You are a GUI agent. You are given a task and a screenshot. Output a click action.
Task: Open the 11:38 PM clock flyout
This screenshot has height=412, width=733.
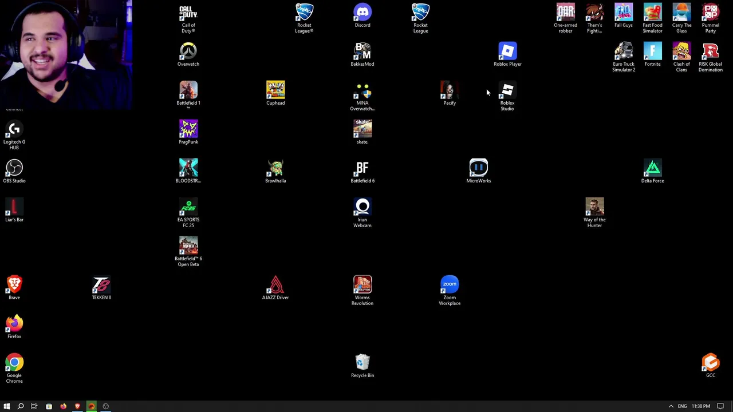click(701, 406)
